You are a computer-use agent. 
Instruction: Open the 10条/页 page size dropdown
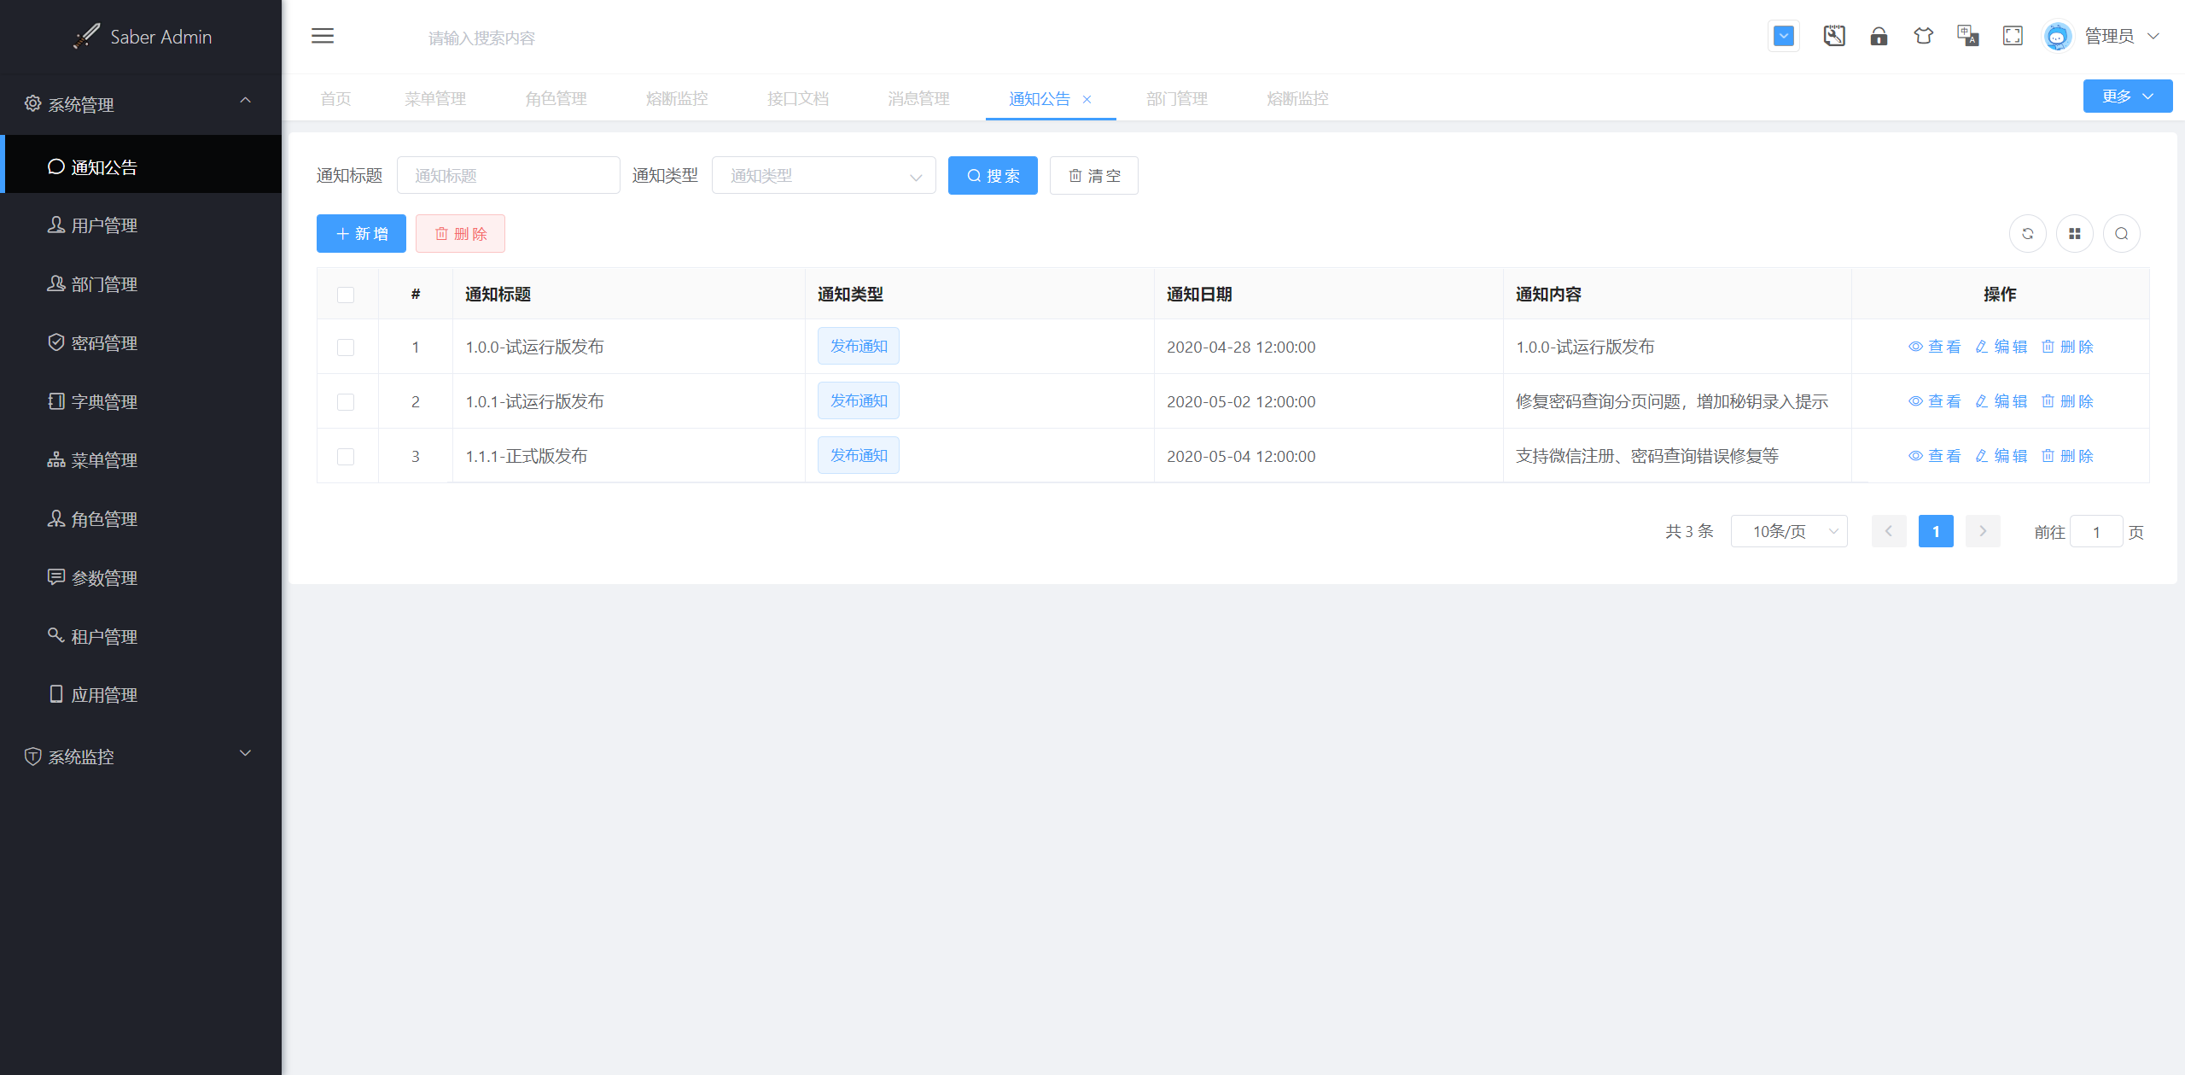click(x=1789, y=531)
